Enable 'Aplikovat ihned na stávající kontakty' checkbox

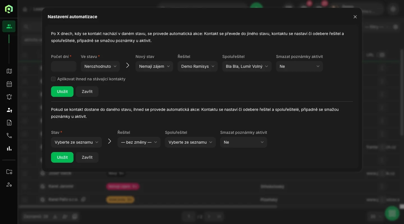53,79
